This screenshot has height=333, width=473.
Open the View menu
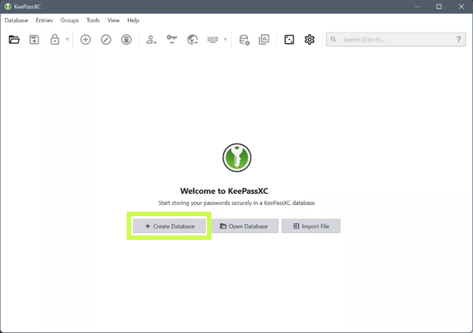(113, 21)
